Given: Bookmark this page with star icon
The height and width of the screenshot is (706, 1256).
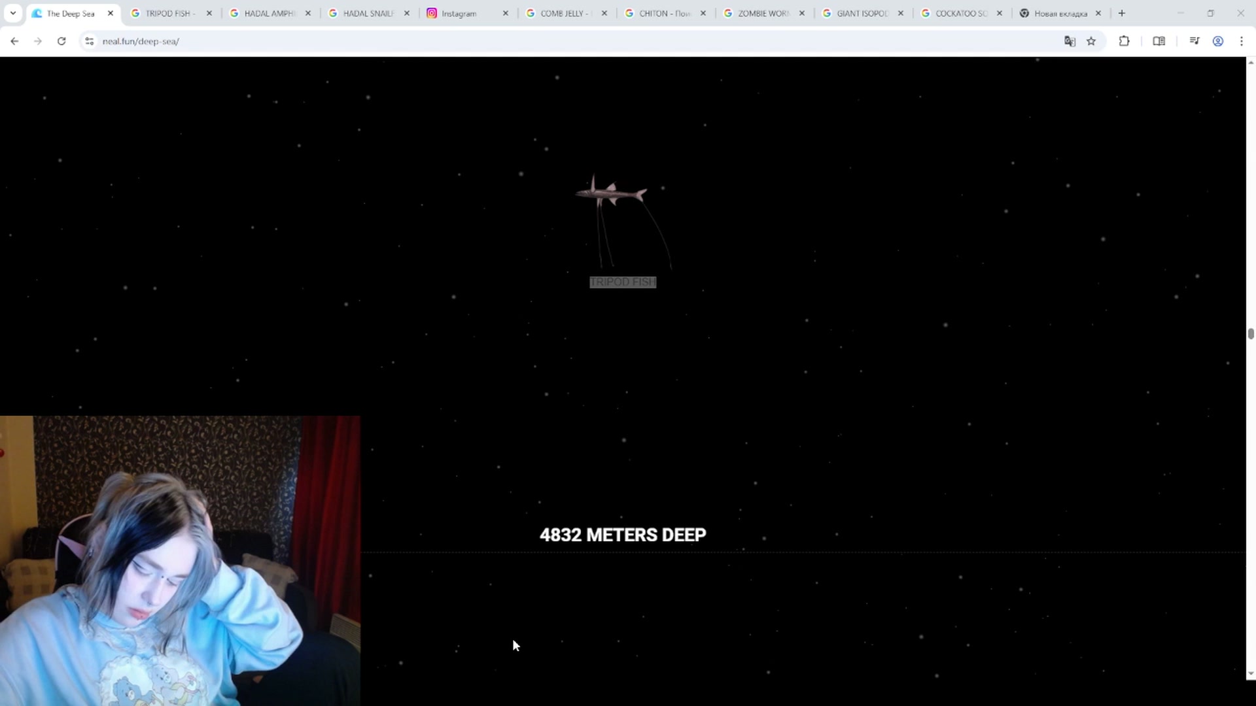Looking at the screenshot, I should (1091, 41).
